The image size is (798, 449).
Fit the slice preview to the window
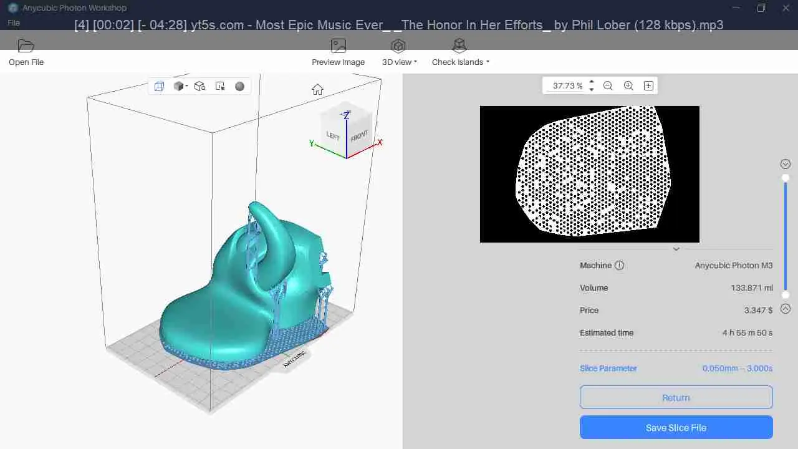point(648,86)
